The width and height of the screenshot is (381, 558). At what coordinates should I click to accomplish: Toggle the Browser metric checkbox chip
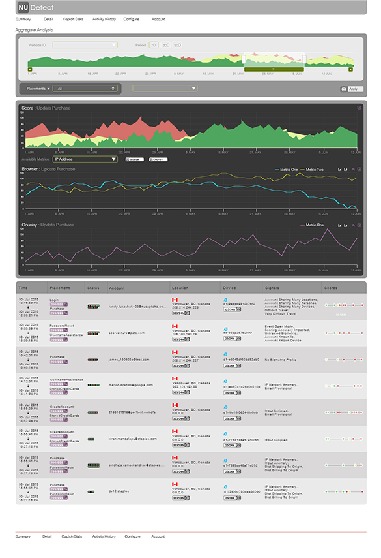[x=135, y=159]
